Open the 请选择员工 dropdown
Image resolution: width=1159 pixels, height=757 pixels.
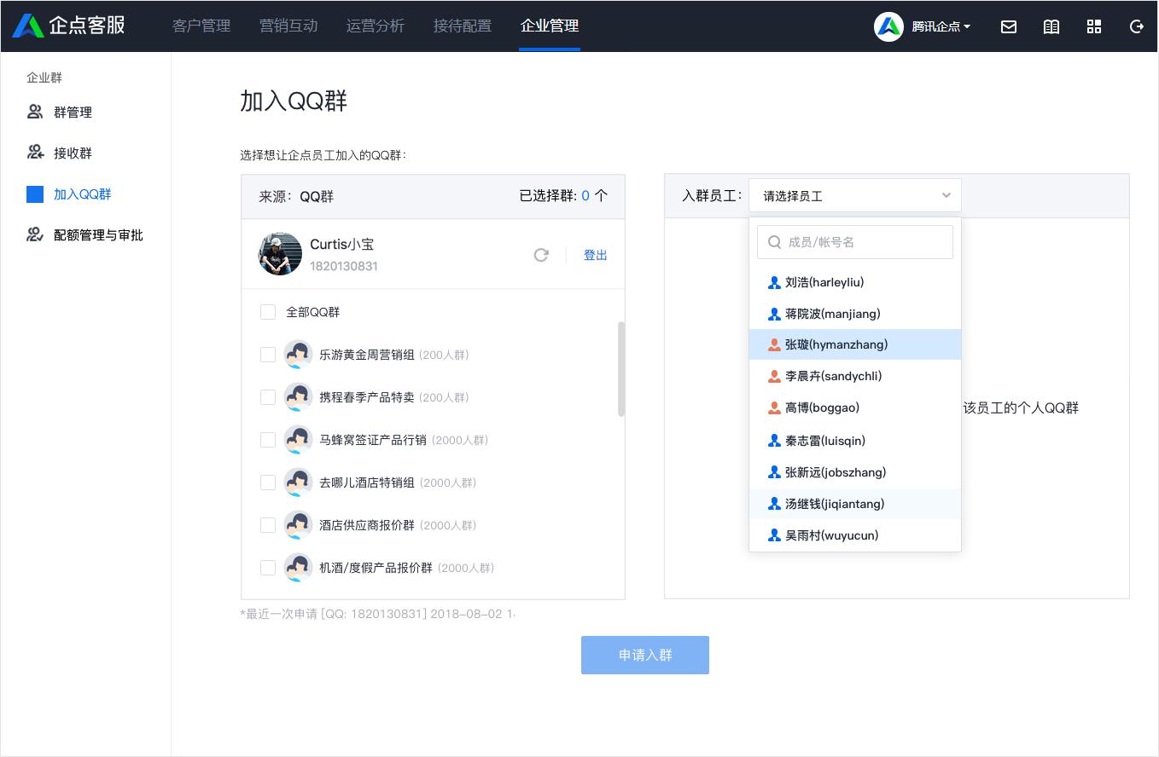[854, 195]
